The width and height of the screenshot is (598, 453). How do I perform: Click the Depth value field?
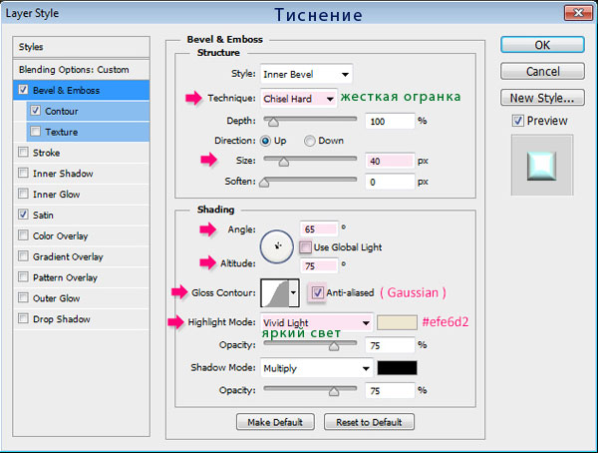(x=390, y=122)
